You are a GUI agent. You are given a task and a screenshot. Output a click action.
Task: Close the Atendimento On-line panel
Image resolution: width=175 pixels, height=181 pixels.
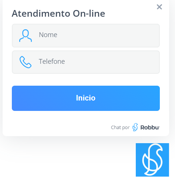159,7
